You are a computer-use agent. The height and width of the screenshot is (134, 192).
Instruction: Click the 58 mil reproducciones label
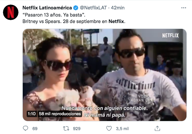click(60, 114)
